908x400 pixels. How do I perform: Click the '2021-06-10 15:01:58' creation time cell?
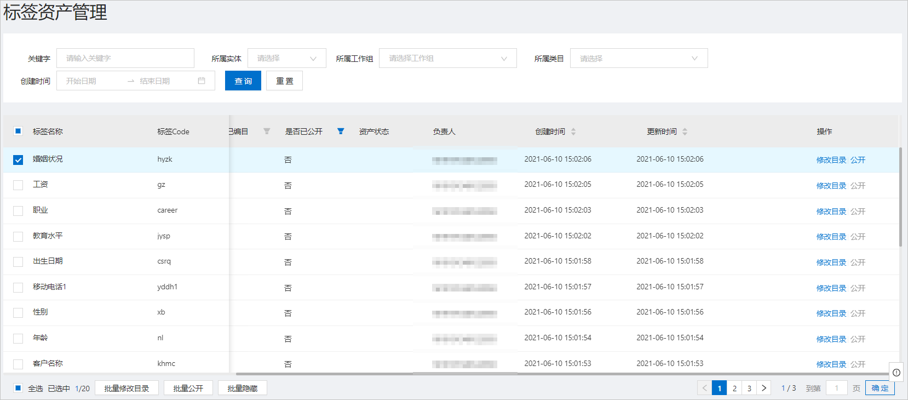point(558,261)
